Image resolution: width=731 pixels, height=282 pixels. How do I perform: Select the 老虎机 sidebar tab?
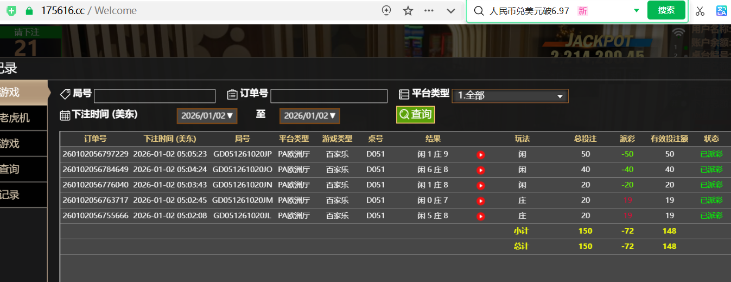16,117
